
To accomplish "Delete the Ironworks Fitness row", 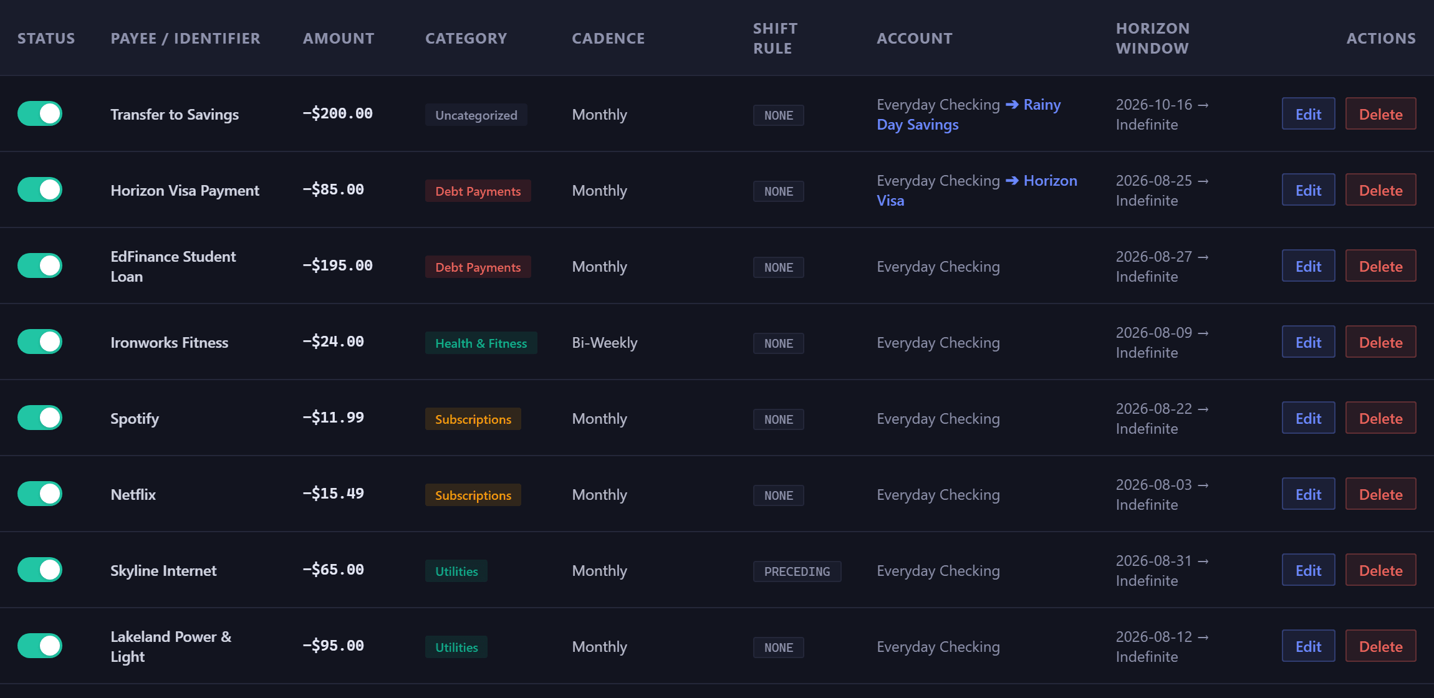I will [x=1380, y=342].
